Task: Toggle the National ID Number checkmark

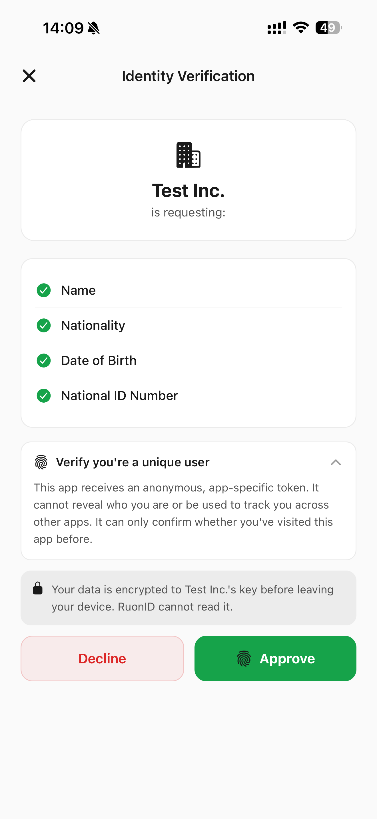Action: tap(43, 396)
